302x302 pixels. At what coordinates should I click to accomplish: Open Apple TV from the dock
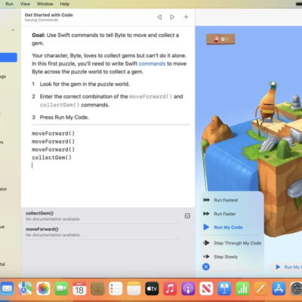(152, 288)
